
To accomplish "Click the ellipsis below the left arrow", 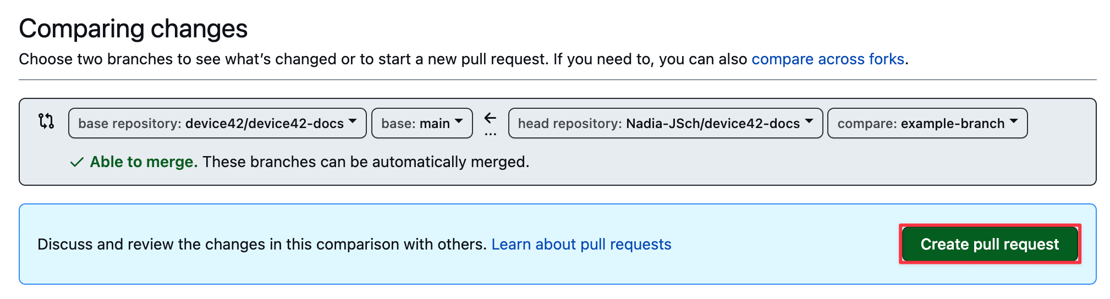I will pos(490,134).
